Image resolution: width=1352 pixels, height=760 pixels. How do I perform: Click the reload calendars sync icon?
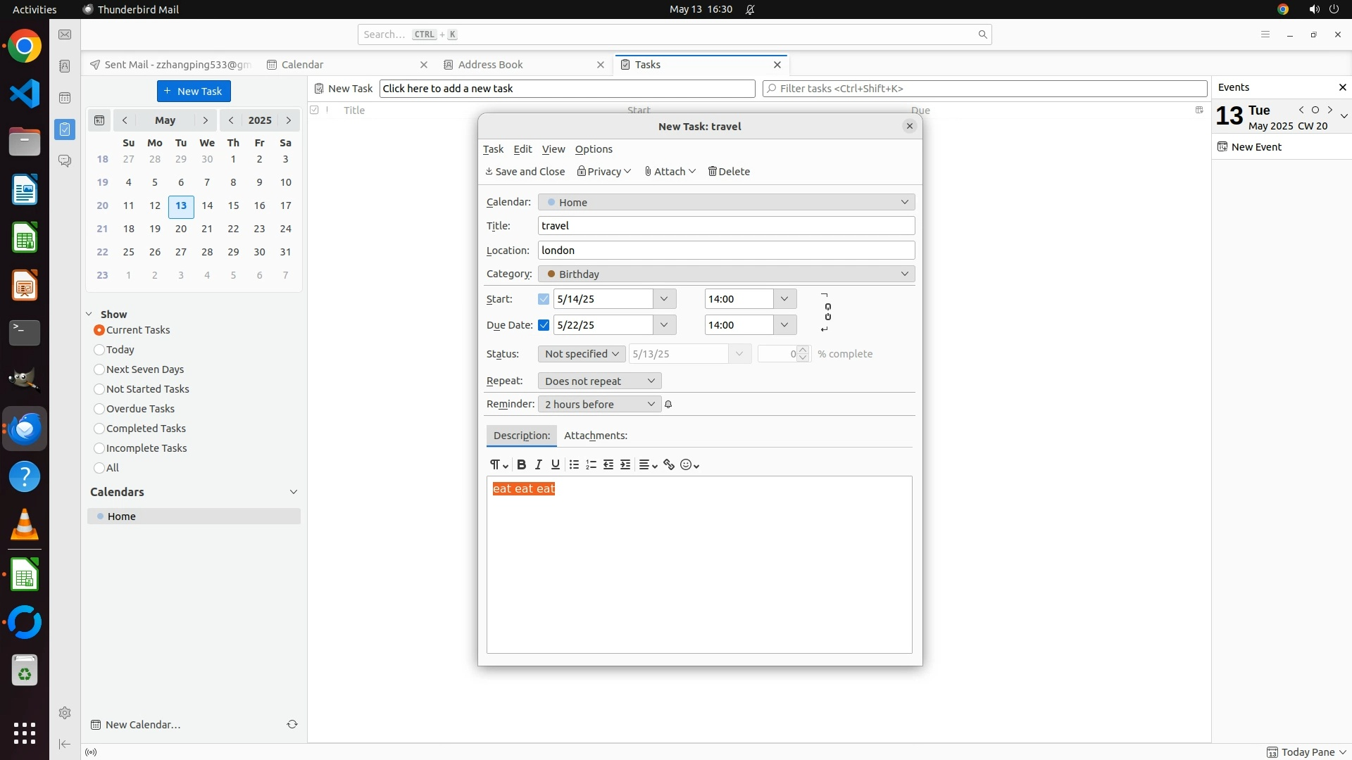pos(292,724)
